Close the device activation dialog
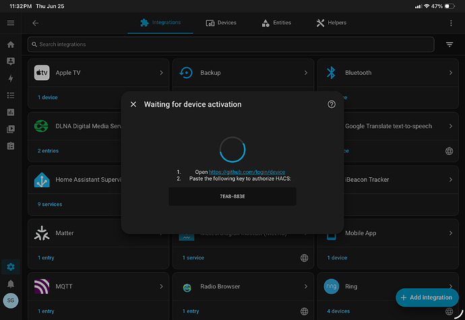Screen dimensions: 465x320 (133, 104)
